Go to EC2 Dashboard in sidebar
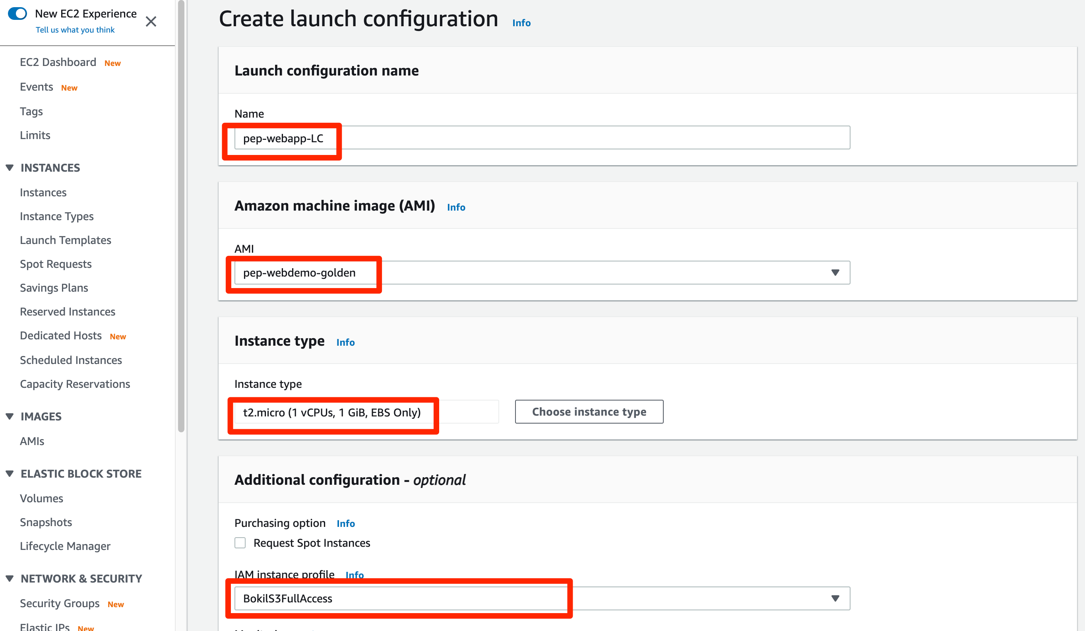Image resolution: width=1085 pixels, height=631 pixels. click(58, 62)
